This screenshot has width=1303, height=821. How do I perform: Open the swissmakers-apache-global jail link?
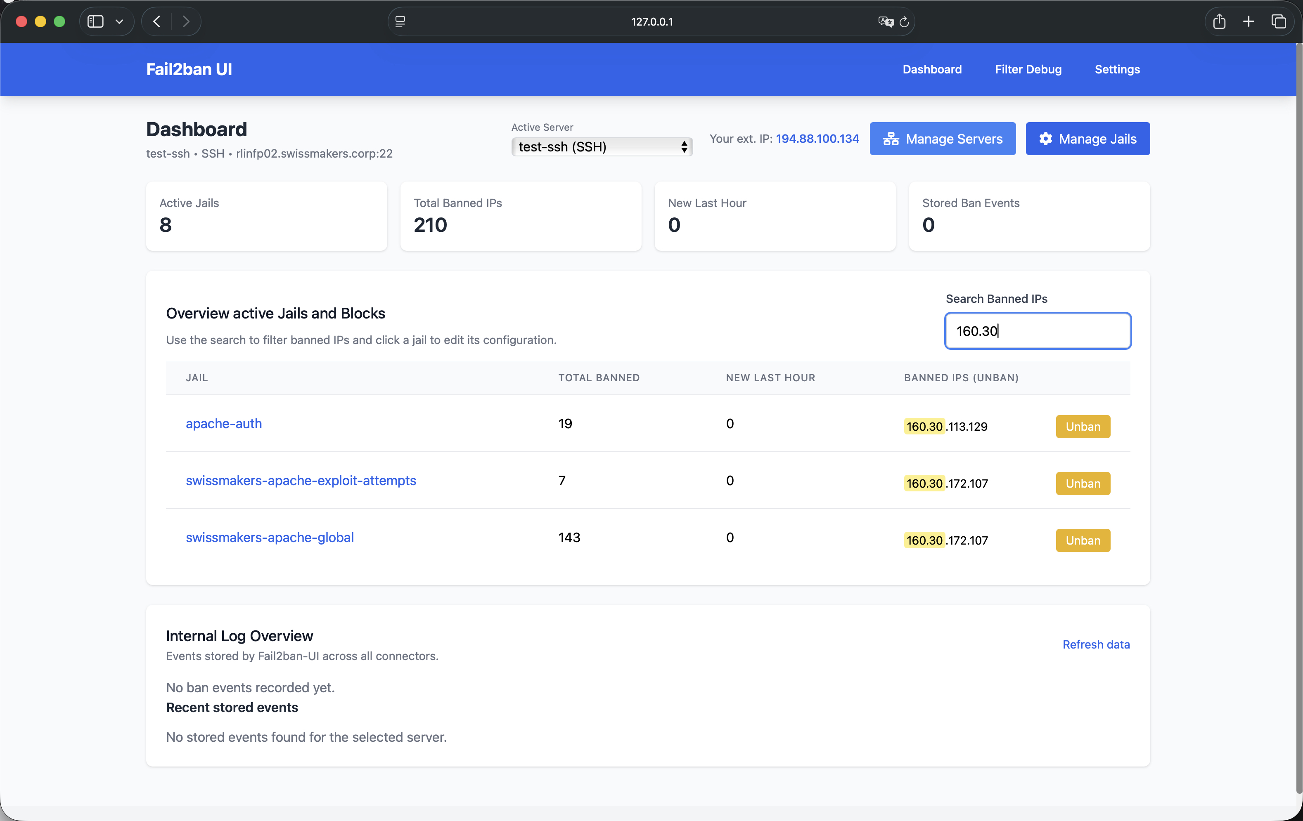(270, 537)
